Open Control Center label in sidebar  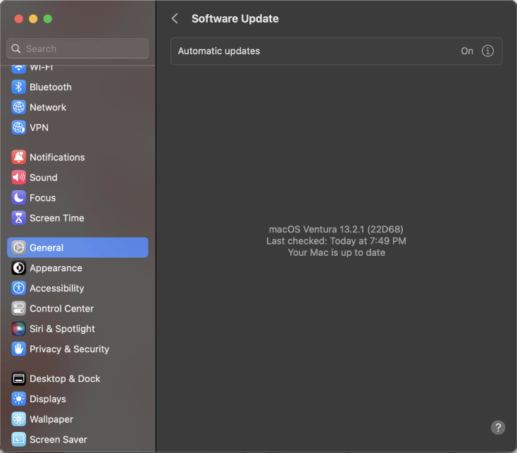point(62,309)
